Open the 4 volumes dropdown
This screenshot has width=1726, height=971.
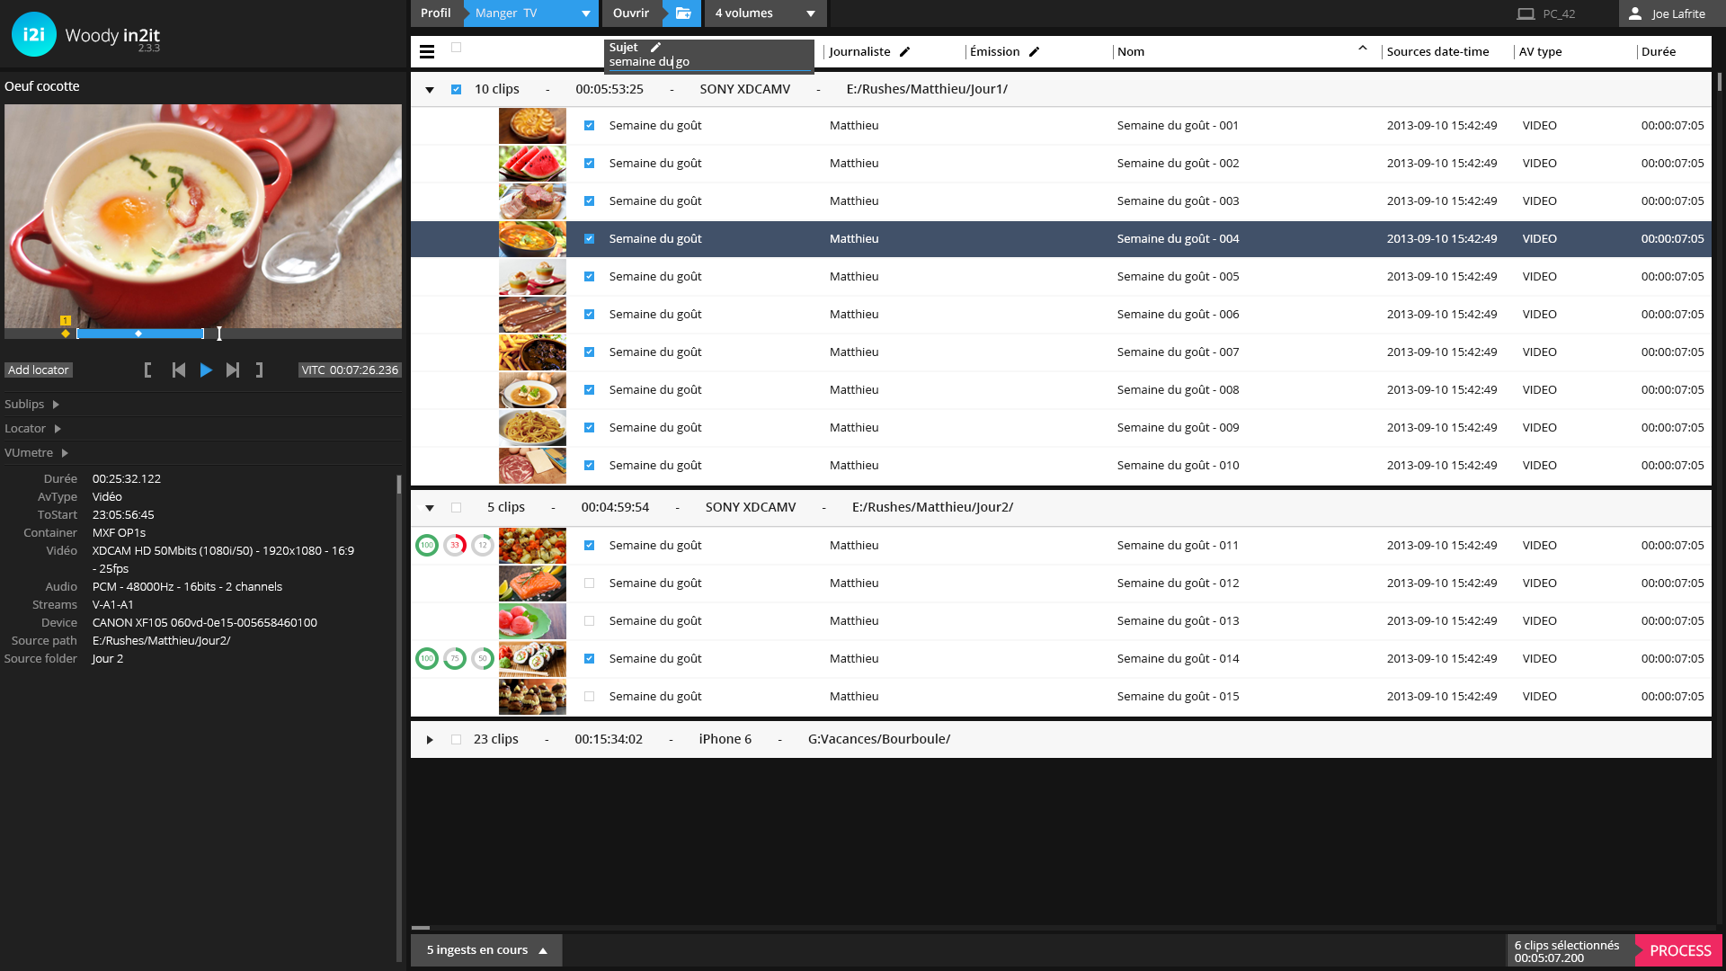pyautogui.click(x=810, y=13)
